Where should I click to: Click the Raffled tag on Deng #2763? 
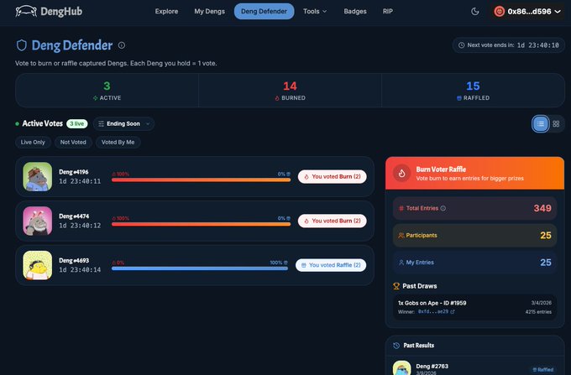[543, 369]
